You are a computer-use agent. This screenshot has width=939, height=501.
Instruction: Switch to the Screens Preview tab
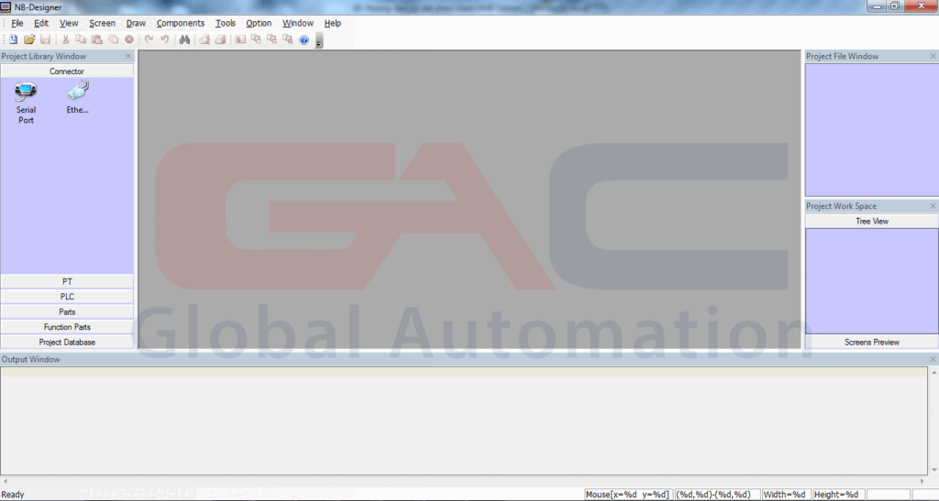pos(872,342)
